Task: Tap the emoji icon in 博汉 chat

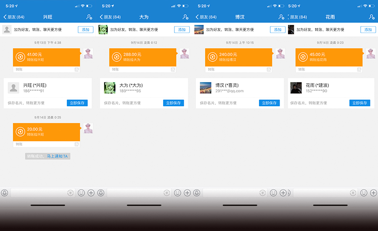Action: (x=273, y=193)
